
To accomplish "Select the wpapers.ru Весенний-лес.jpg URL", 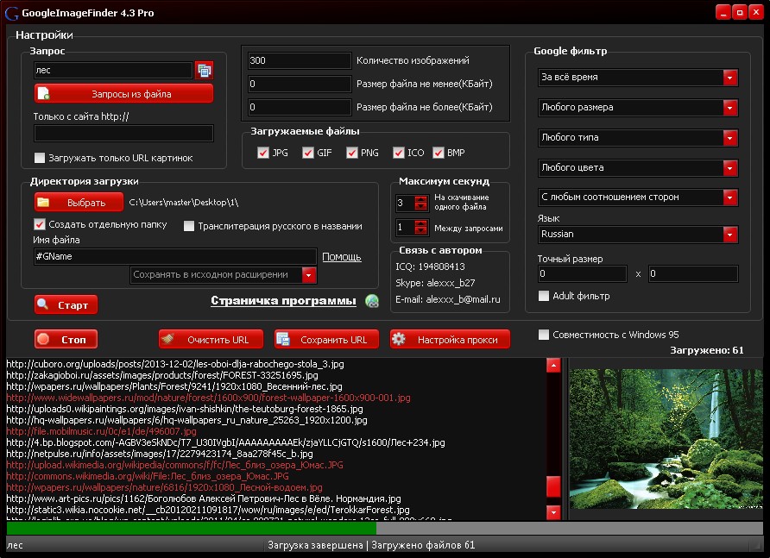I will pos(174,386).
